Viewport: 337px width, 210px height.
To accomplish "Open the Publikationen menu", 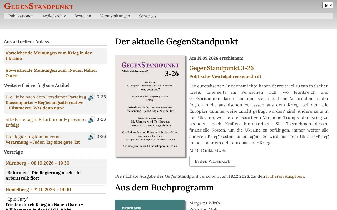I will (21, 16).
